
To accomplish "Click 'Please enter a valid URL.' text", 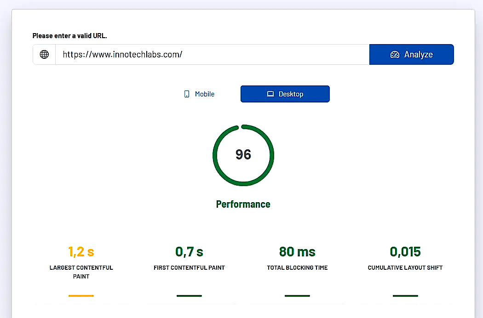I will 69,36.
